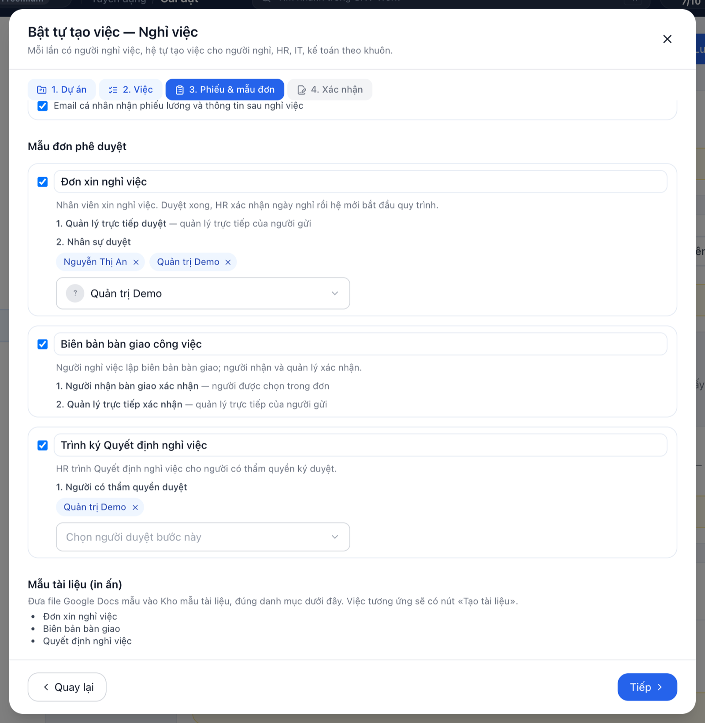
Task: Click 2. Quản lý trực tiếp xác nhận step
Action: pos(119,404)
